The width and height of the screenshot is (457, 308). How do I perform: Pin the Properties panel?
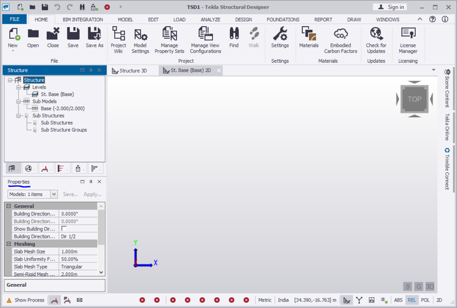coord(91,181)
